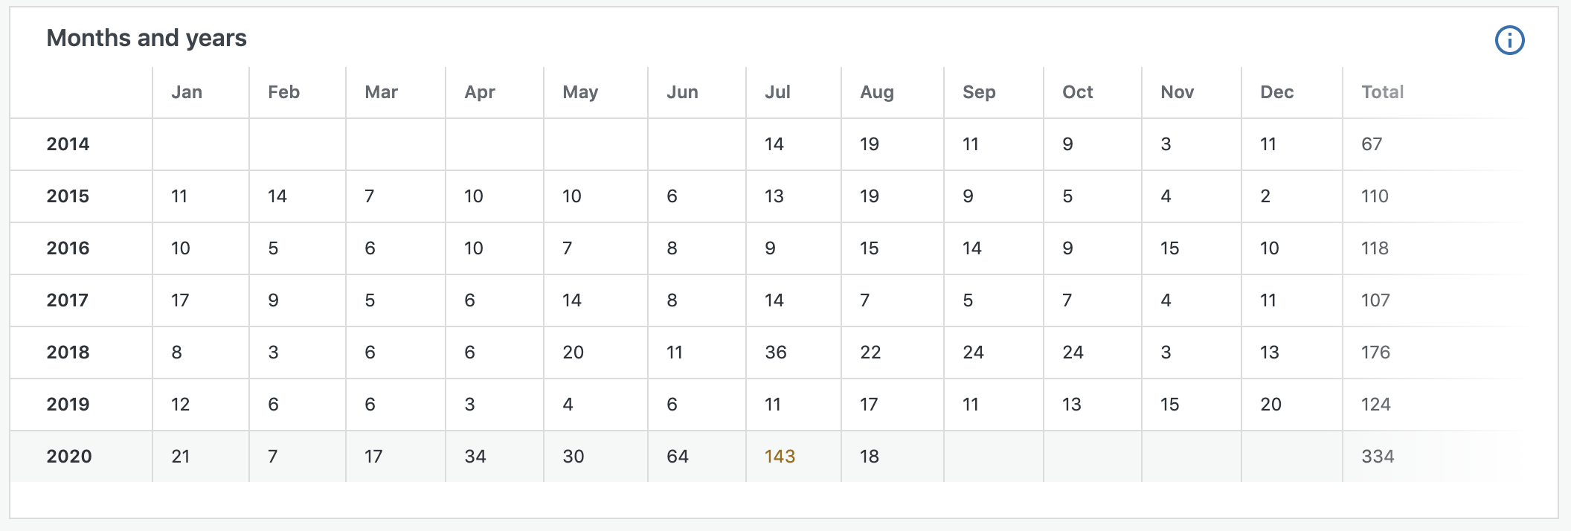
Task: Click the April 2020 value 34
Action: 475,457
